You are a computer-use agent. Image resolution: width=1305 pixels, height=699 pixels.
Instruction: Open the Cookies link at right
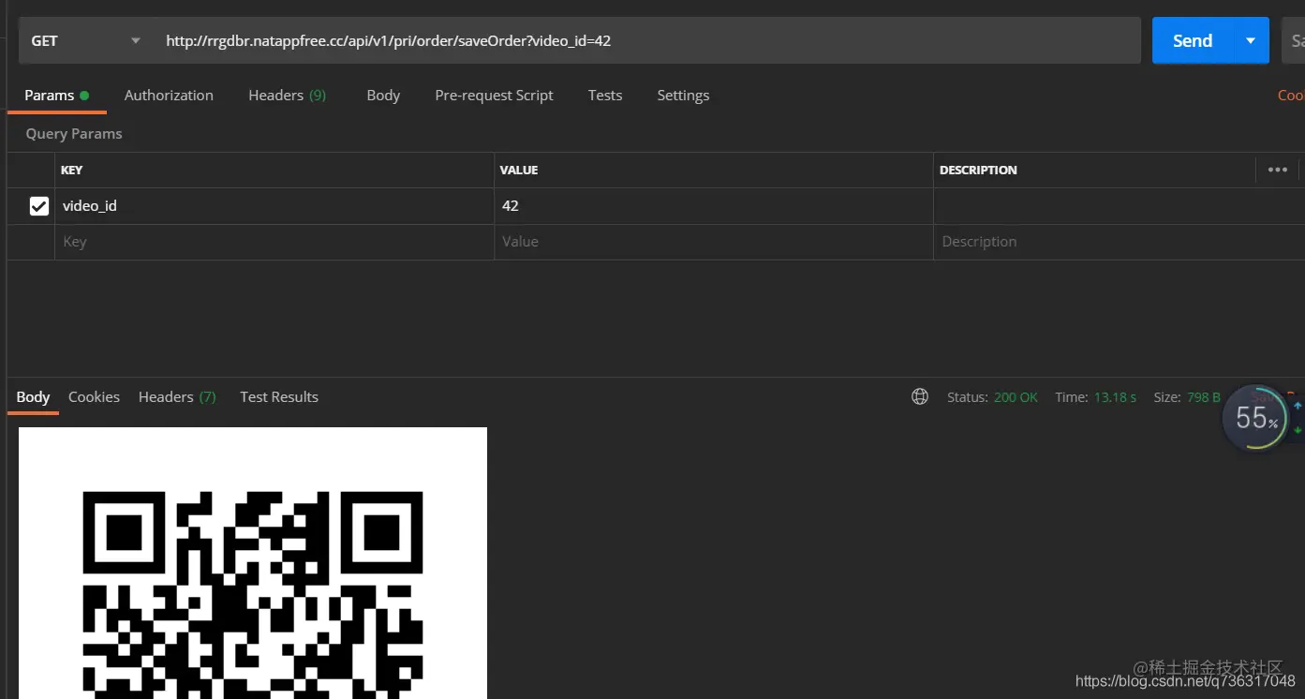[1291, 96]
